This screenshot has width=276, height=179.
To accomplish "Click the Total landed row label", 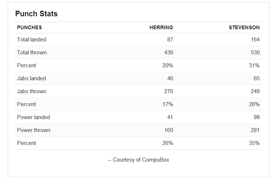I will pyautogui.click(x=32, y=40).
